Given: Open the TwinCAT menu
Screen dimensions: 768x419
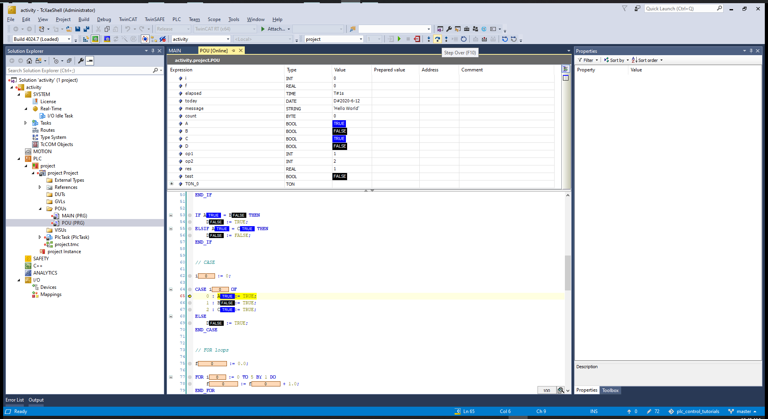Looking at the screenshot, I should click(128, 19).
